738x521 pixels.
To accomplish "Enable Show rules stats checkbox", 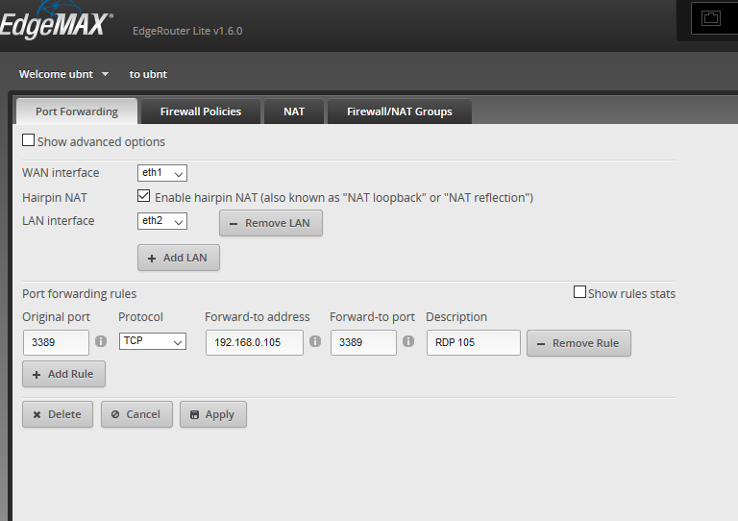I will click(579, 292).
